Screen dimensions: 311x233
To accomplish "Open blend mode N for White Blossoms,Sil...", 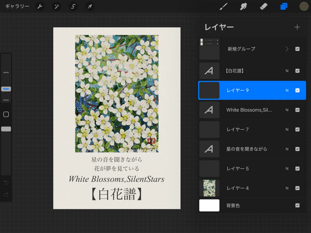I will (x=287, y=110).
